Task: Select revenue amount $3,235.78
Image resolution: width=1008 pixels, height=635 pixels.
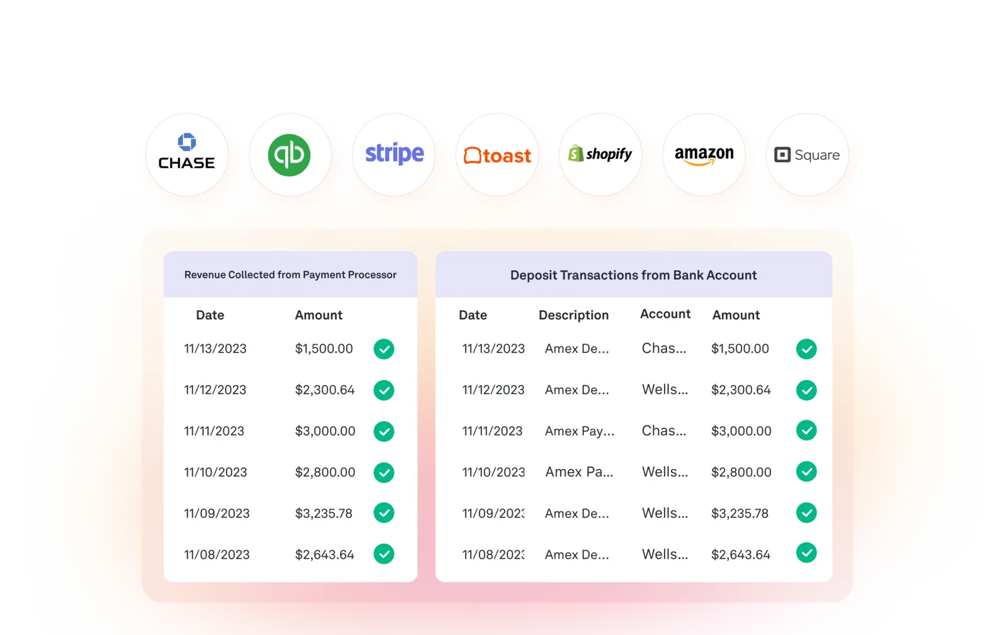Action: click(x=323, y=514)
